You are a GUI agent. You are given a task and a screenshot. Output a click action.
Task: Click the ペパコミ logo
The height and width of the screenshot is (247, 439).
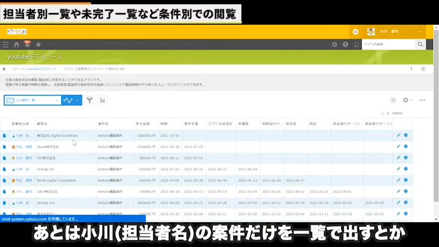click(17, 32)
